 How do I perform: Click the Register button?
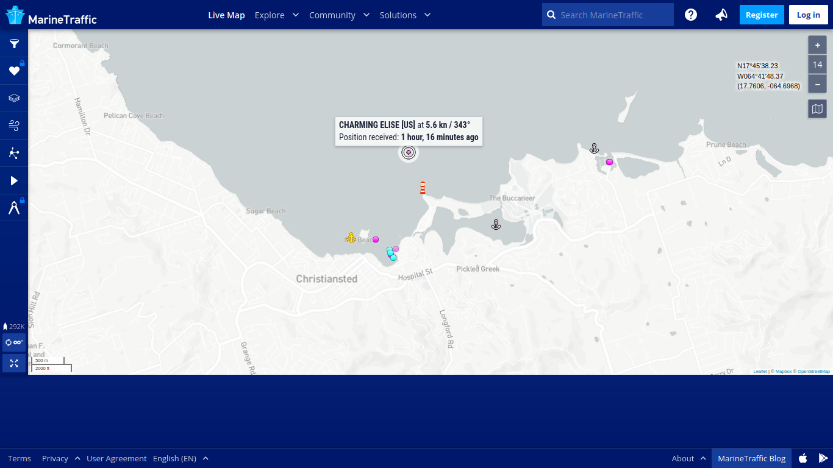tap(762, 15)
